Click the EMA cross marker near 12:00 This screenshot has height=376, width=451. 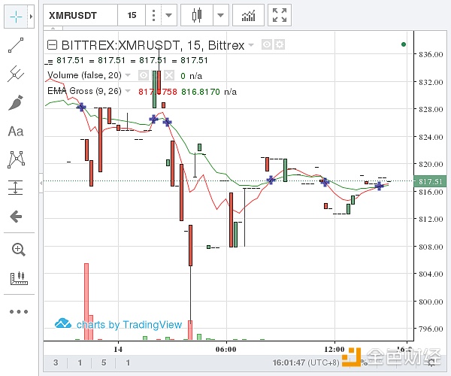[x=325, y=182]
